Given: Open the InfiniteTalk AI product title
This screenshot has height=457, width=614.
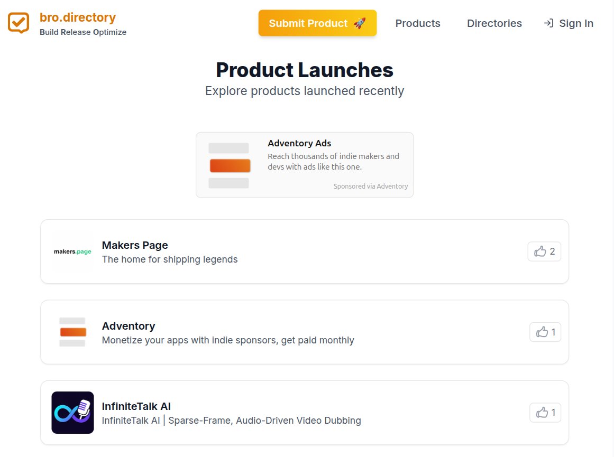Looking at the screenshot, I should 136,406.
